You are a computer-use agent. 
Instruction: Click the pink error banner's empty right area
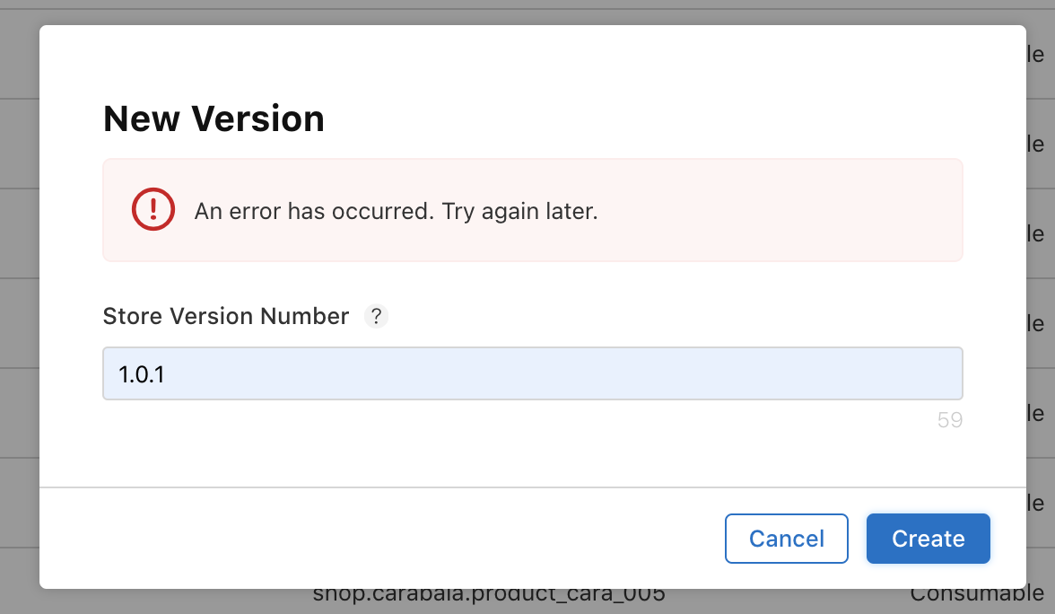[780, 210]
